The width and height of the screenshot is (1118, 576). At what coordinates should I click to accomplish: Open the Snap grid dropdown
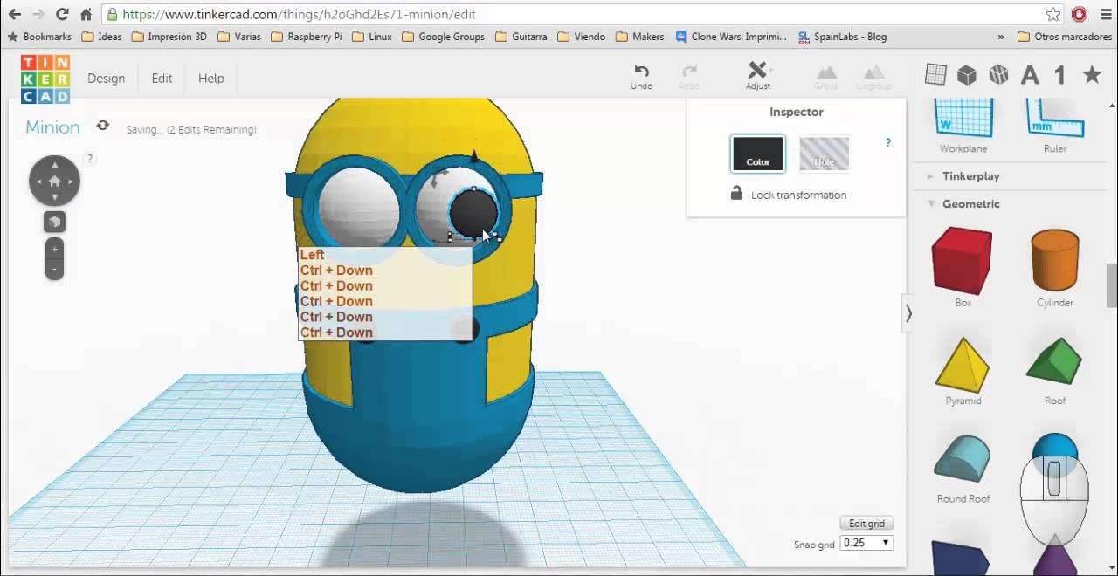[866, 542]
